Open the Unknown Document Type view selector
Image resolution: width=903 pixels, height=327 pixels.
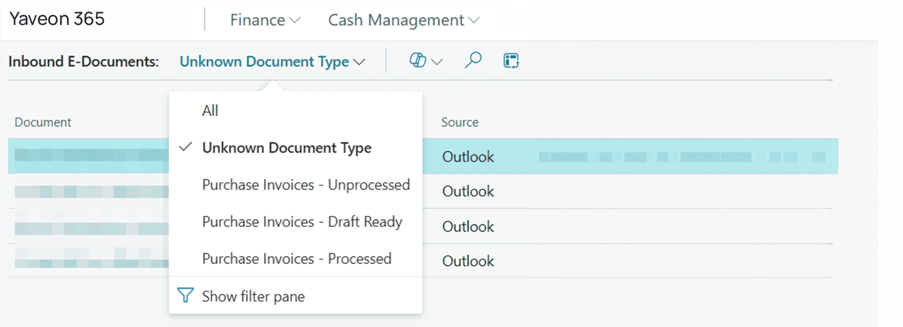[x=272, y=62]
